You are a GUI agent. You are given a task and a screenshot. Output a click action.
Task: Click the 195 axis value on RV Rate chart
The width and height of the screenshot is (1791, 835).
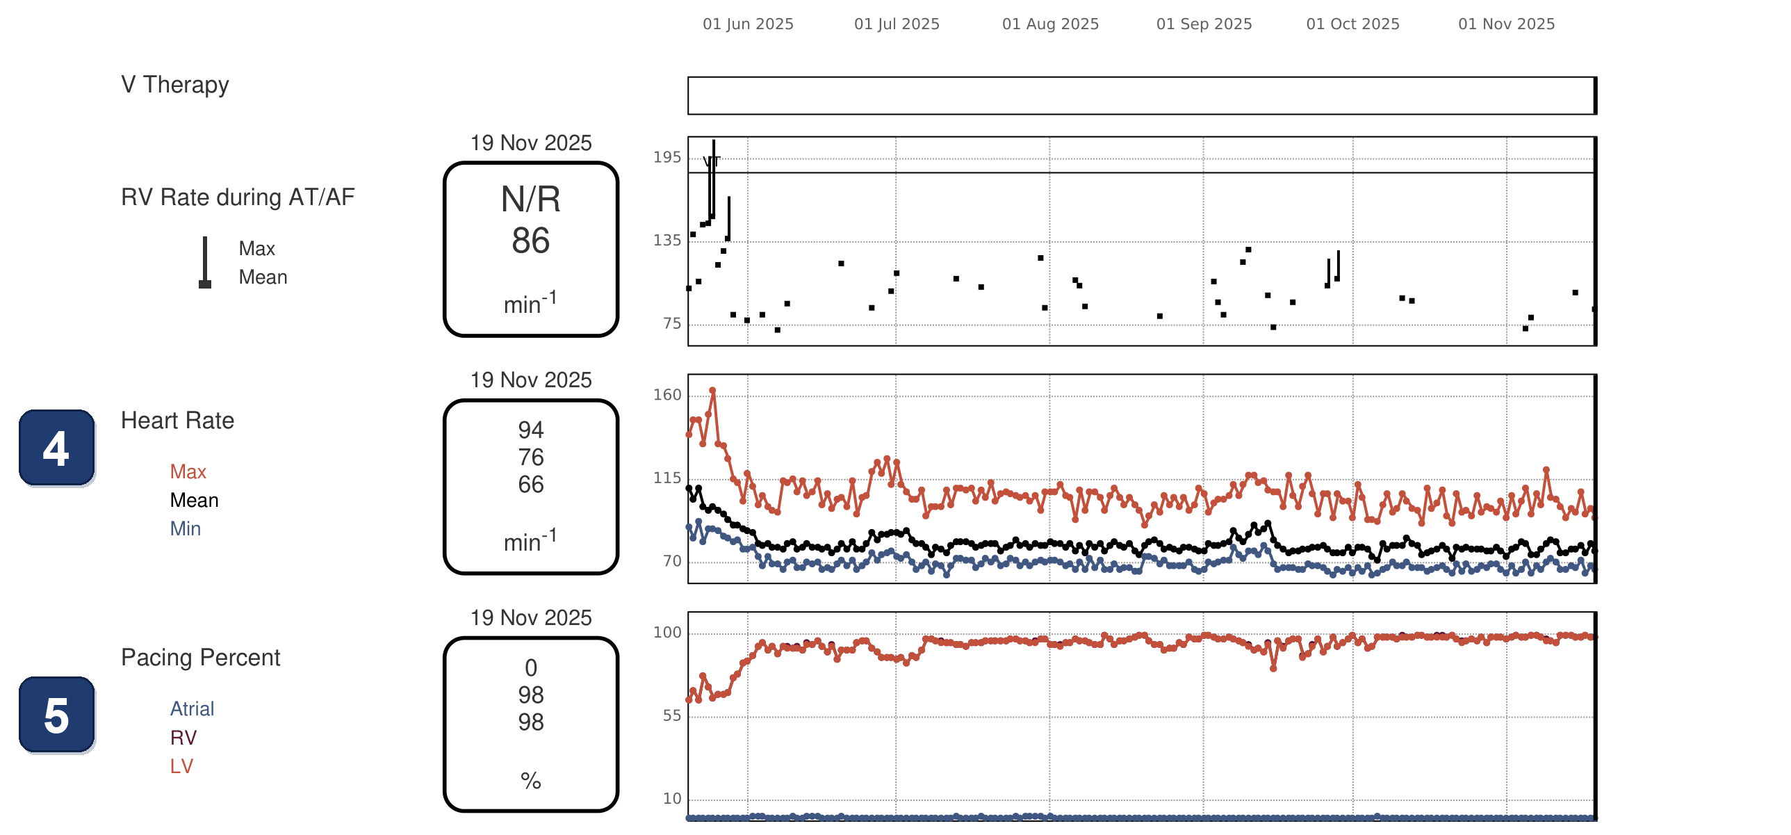[666, 157]
